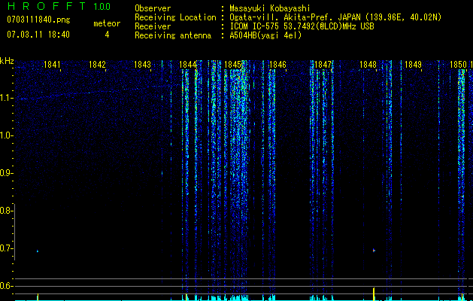This screenshot has width=473, height=301.
Task: Click the bright meteor echo dot near 1848
Action: tap(374, 251)
